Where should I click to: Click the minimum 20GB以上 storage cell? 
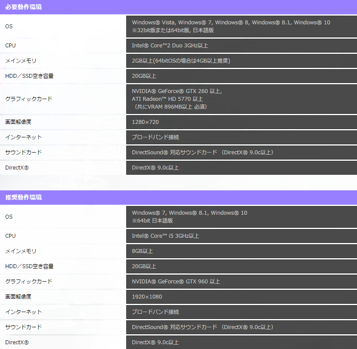tap(242, 76)
